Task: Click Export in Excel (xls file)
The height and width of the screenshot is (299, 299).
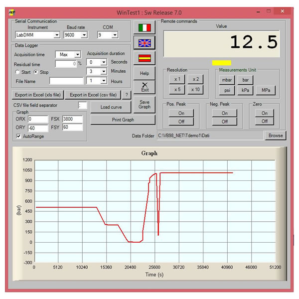Action: pos(38,95)
